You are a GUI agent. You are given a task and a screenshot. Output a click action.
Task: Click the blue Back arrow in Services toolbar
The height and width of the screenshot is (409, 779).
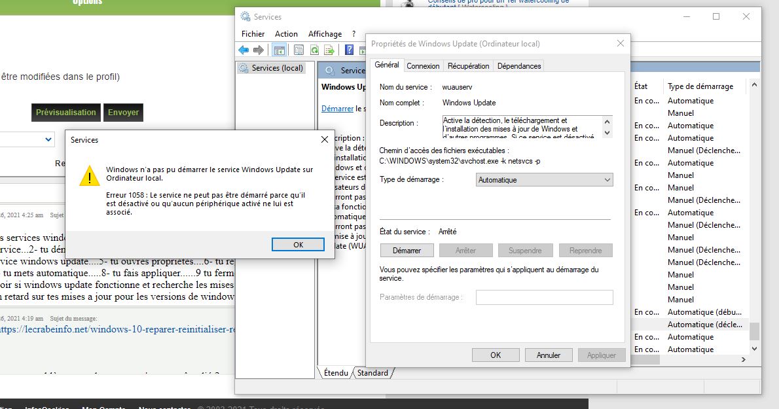click(244, 50)
